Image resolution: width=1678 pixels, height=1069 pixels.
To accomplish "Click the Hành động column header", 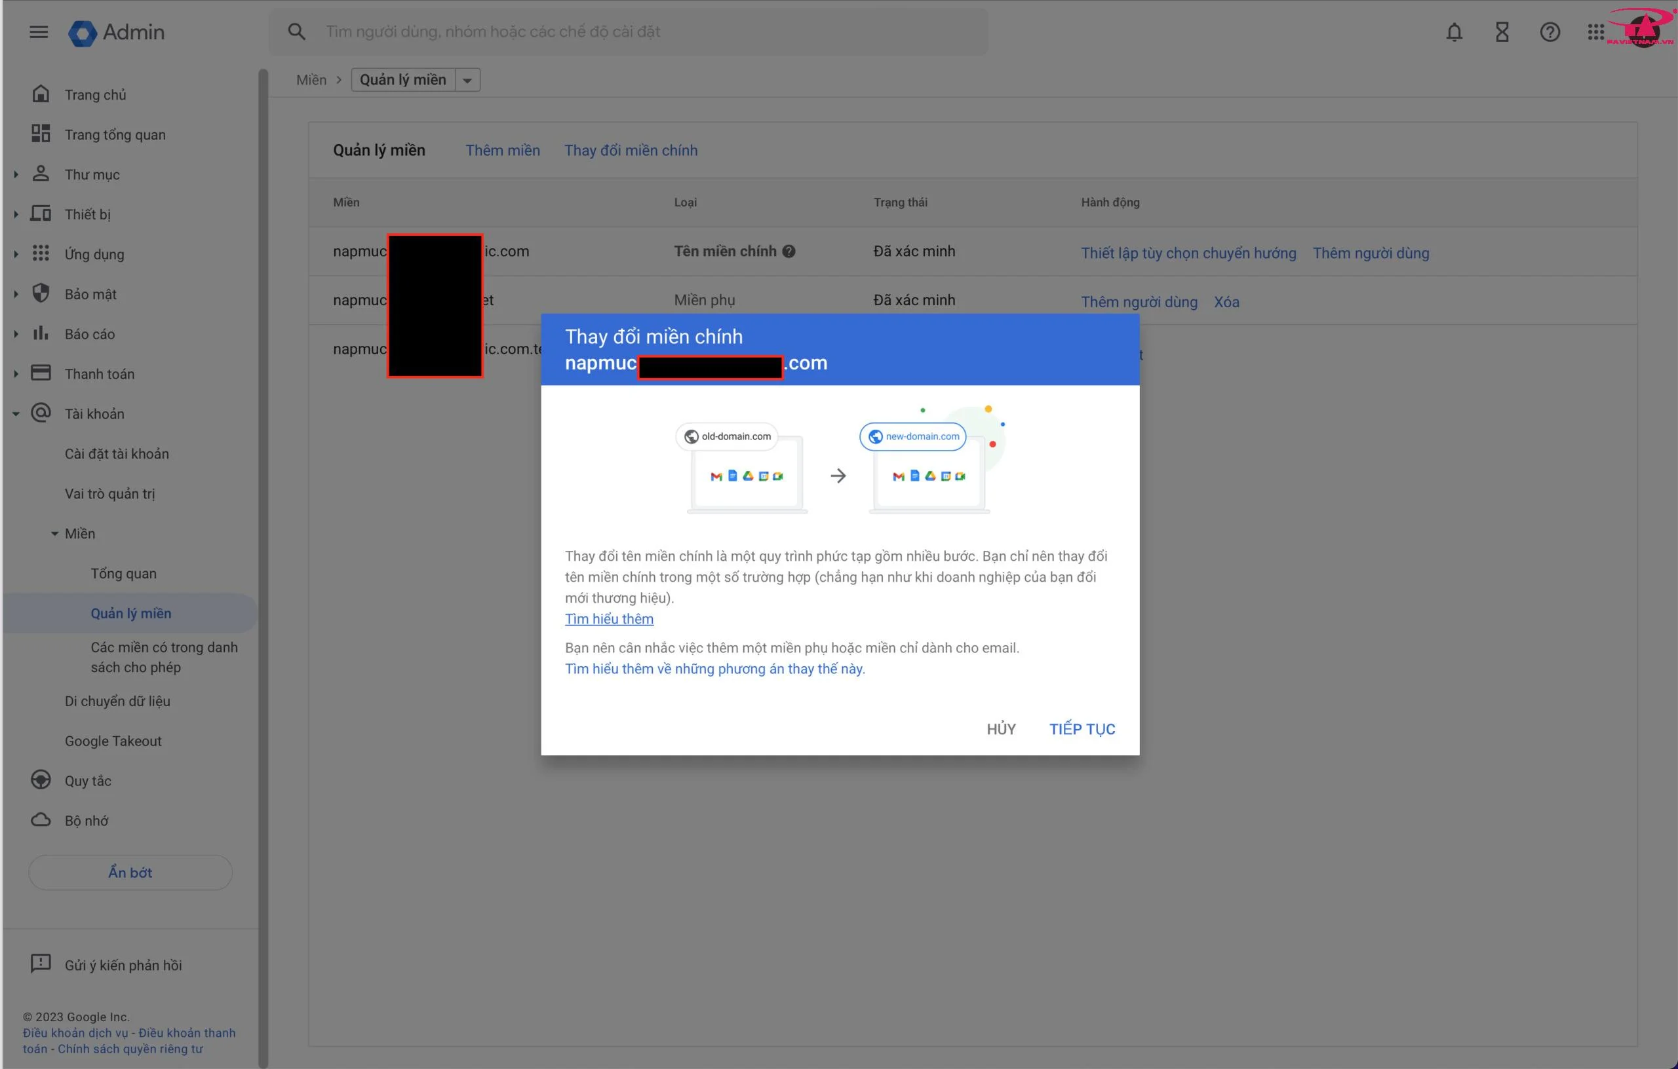I will [x=1110, y=202].
